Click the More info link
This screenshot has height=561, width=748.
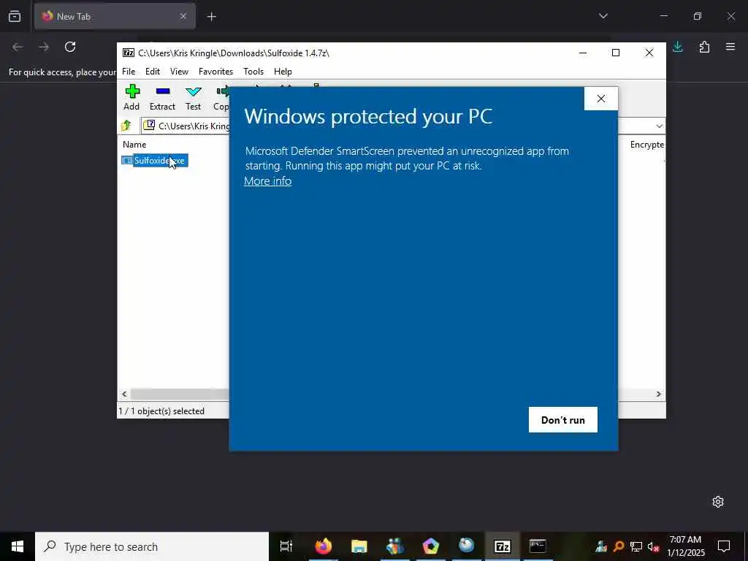coord(267,181)
